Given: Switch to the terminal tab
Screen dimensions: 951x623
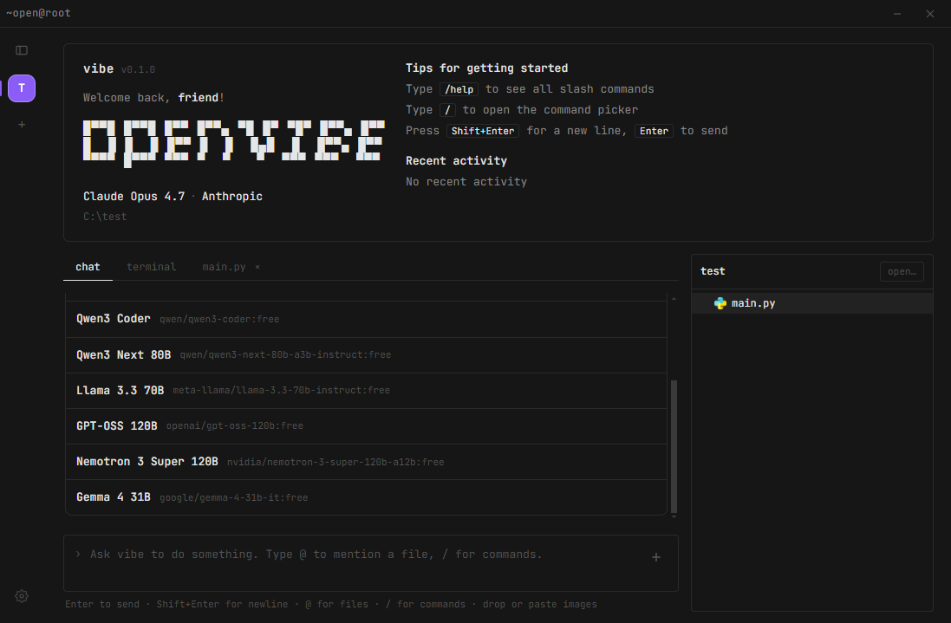Looking at the screenshot, I should point(151,267).
